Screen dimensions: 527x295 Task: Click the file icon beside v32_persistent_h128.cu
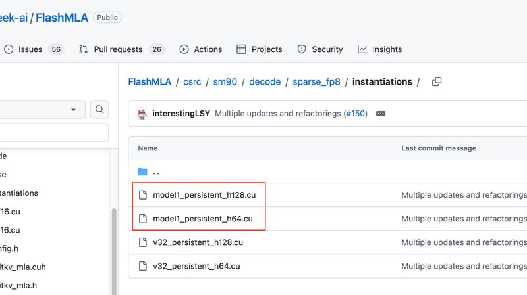click(143, 242)
